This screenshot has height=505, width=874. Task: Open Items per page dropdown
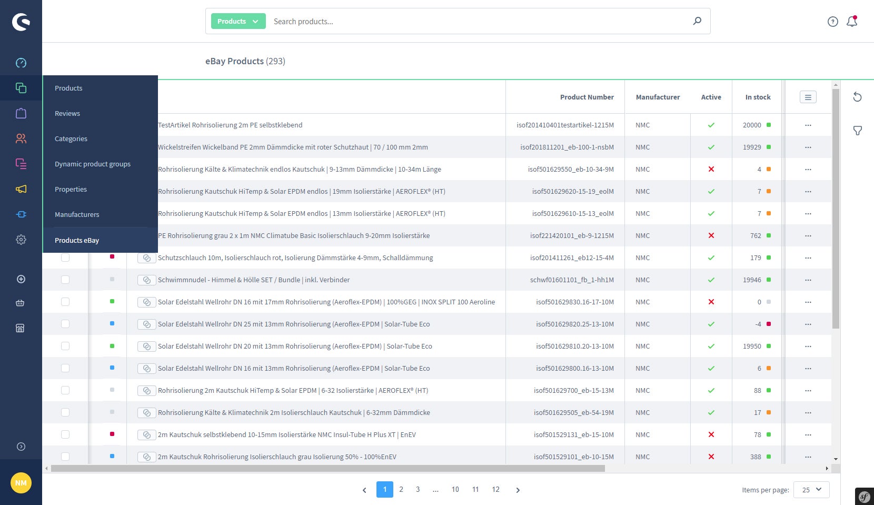point(811,490)
